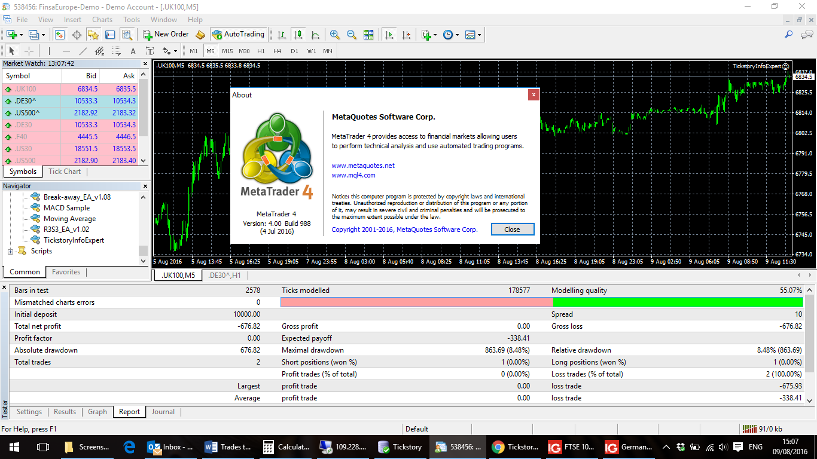This screenshot has width=817, height=459.
Task: Open the Indicators list dropdown arrow
Action: coord(435,35)
